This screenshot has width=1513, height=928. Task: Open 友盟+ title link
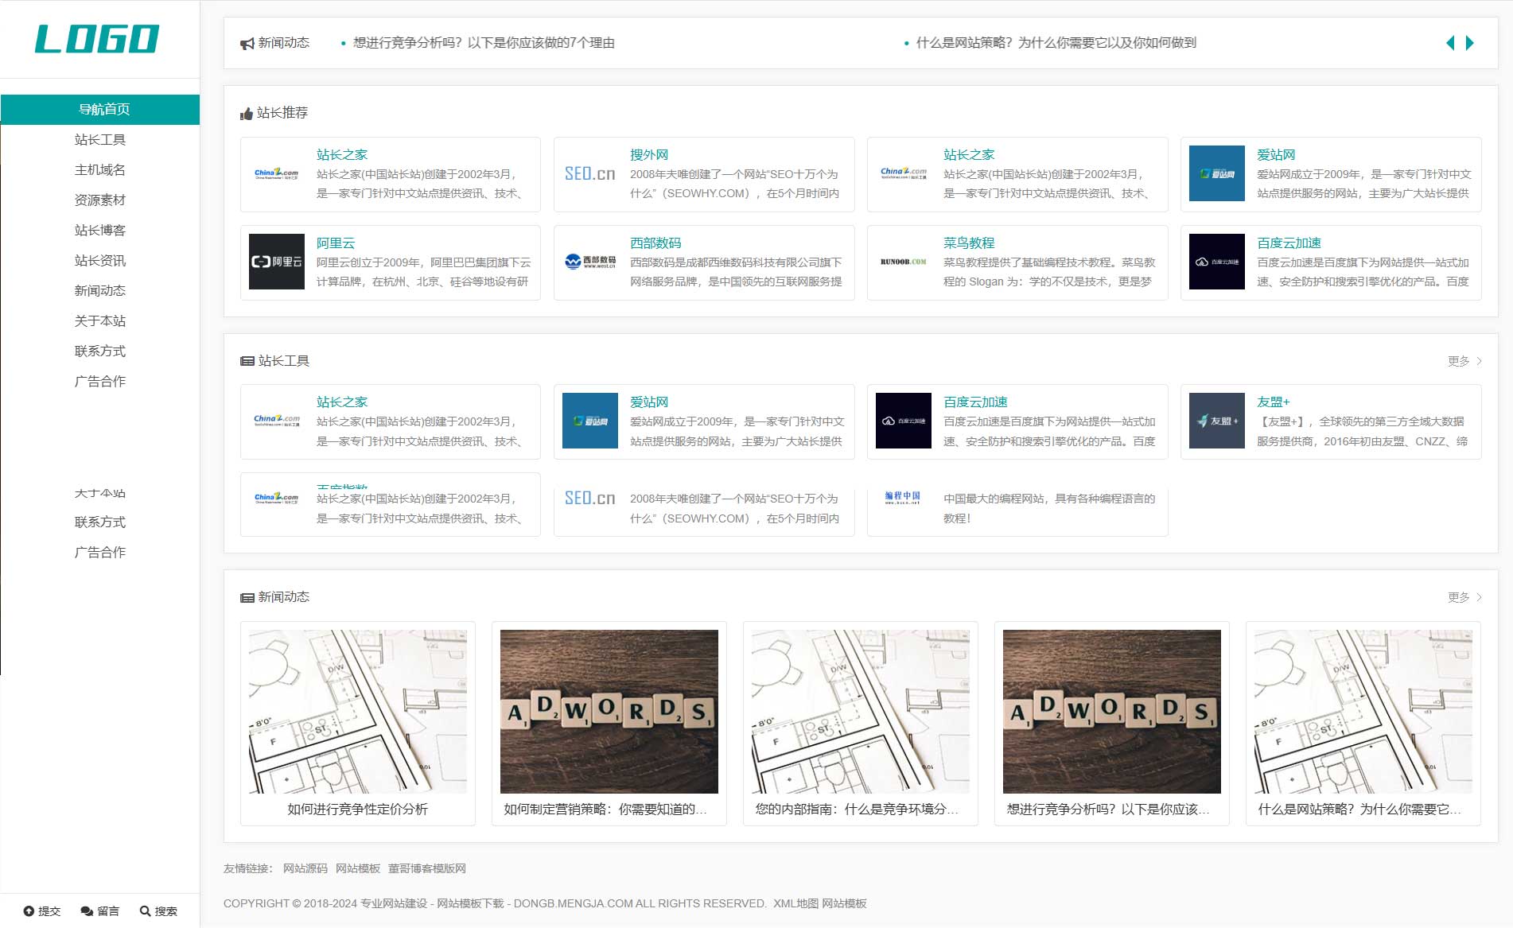[1274, 402]
